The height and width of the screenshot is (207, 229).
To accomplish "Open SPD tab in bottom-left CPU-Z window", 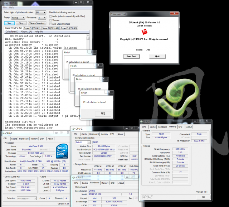I will (x=42, y=139).
